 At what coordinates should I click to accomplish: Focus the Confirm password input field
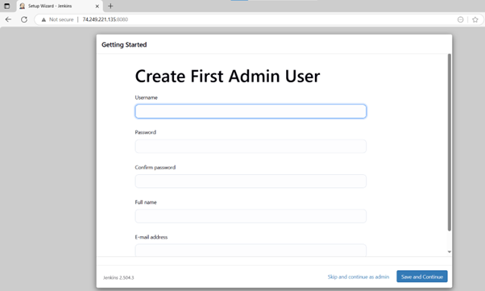coord(251,181)
